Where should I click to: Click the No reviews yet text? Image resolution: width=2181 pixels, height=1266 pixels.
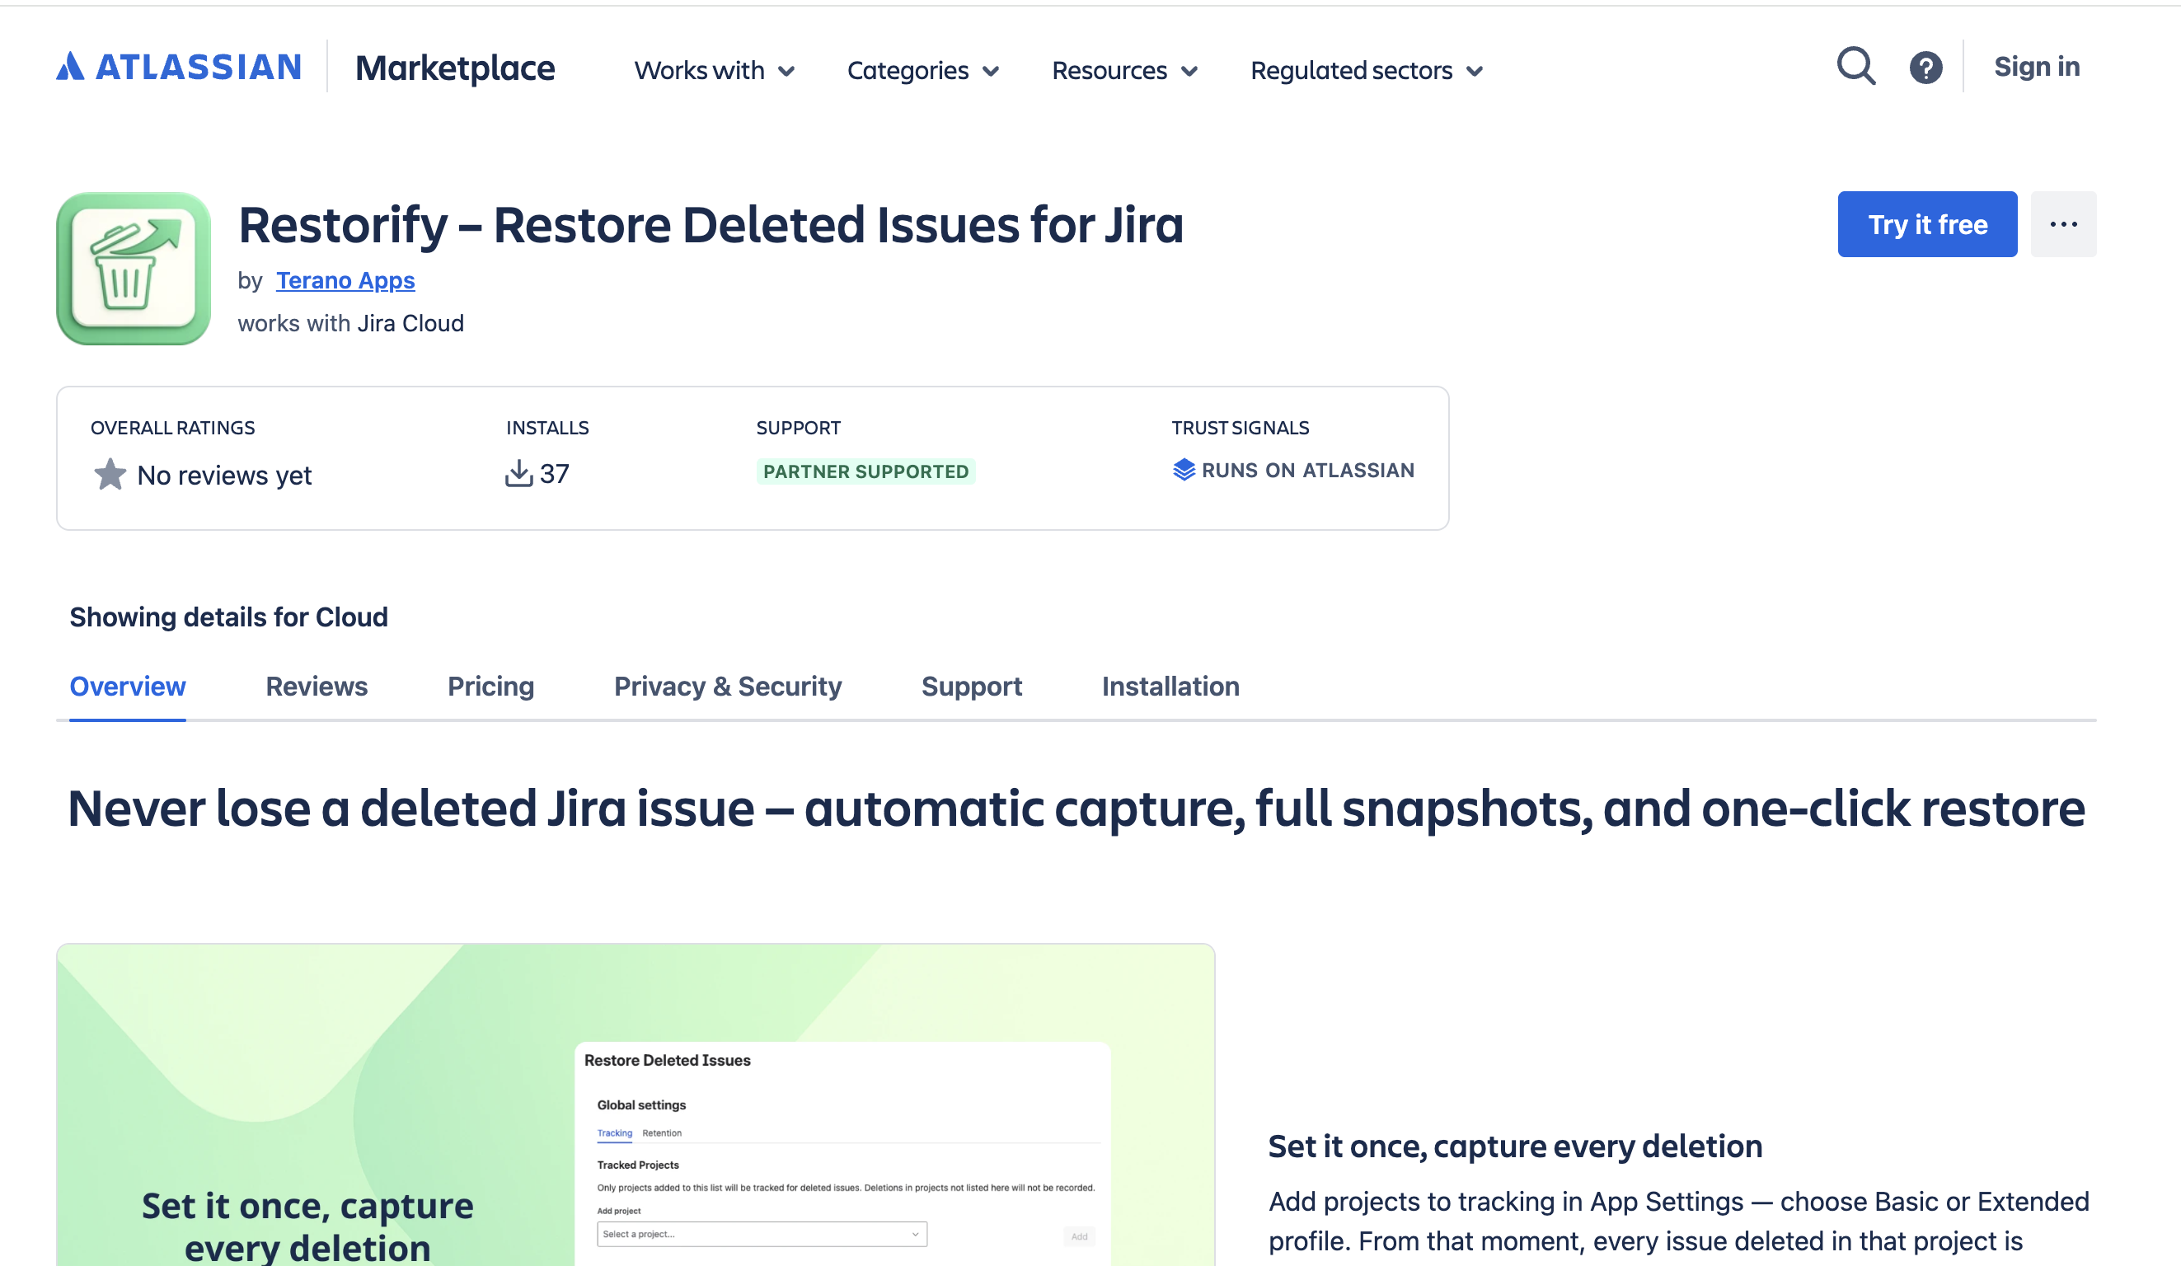tap(224, 475)
